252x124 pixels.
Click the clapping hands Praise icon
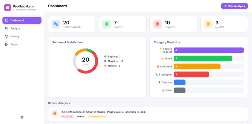[x=162, y=59]
